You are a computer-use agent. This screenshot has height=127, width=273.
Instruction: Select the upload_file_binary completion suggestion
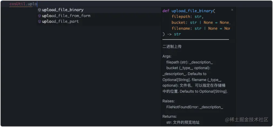(99, 10)
